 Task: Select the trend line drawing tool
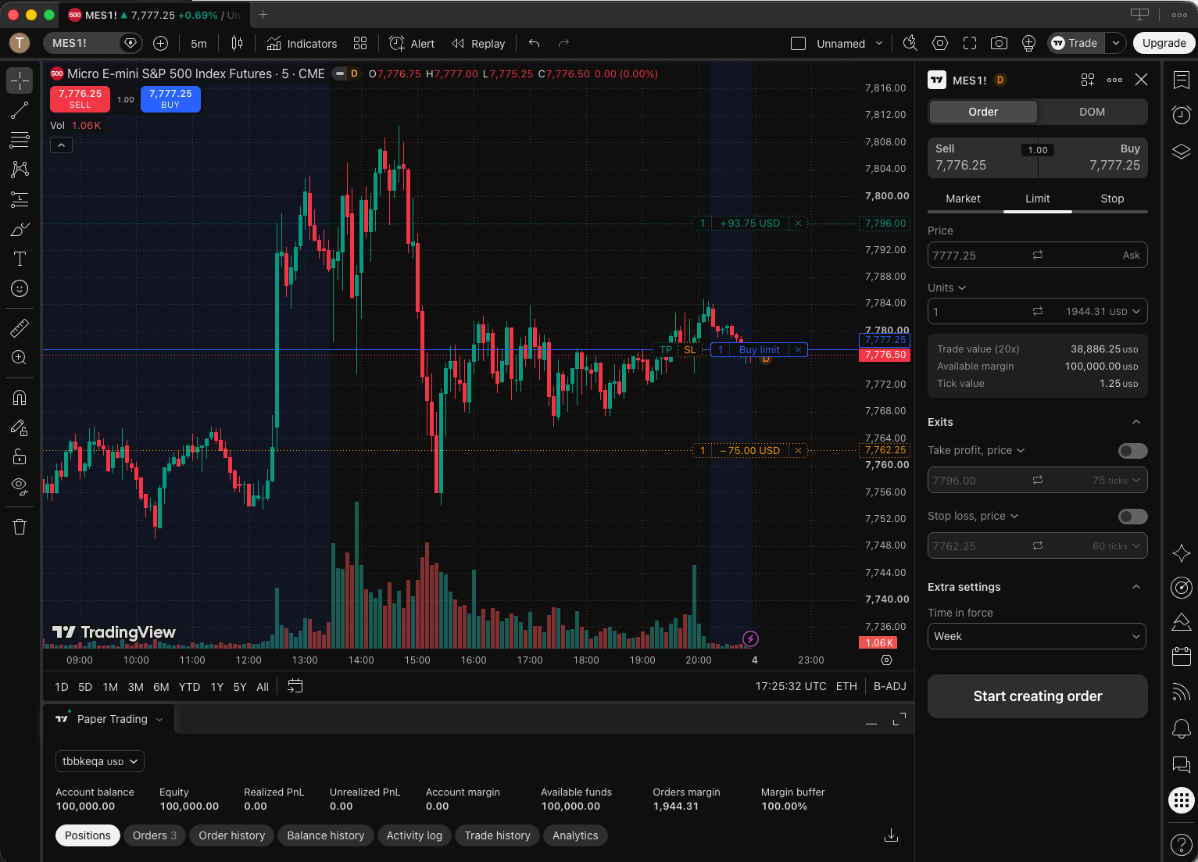(x=20, y=111)
